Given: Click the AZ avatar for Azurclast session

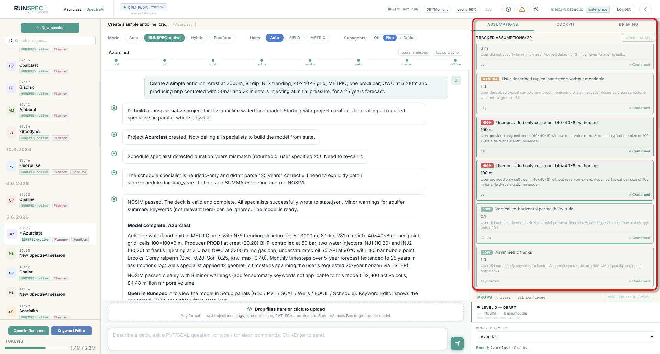Looking at the screenshot, I should 12,234.
